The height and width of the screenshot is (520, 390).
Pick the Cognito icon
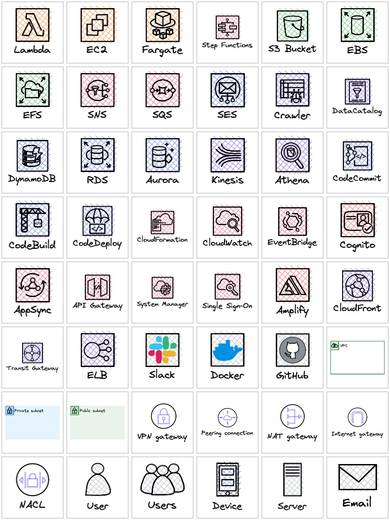pyautogui.click(x=357, y=220)
